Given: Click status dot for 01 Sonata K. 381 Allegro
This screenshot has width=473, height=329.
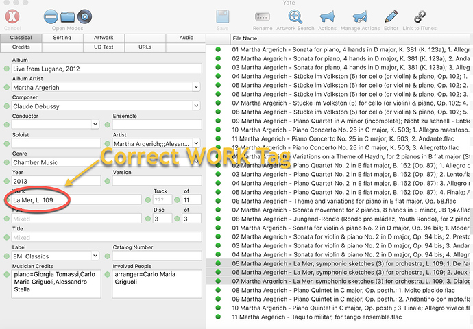Looking at the screenshot, I should coord(218,49).
